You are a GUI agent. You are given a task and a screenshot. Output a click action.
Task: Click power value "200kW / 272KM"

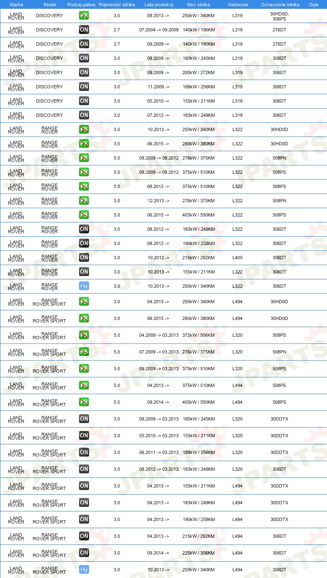199,72
